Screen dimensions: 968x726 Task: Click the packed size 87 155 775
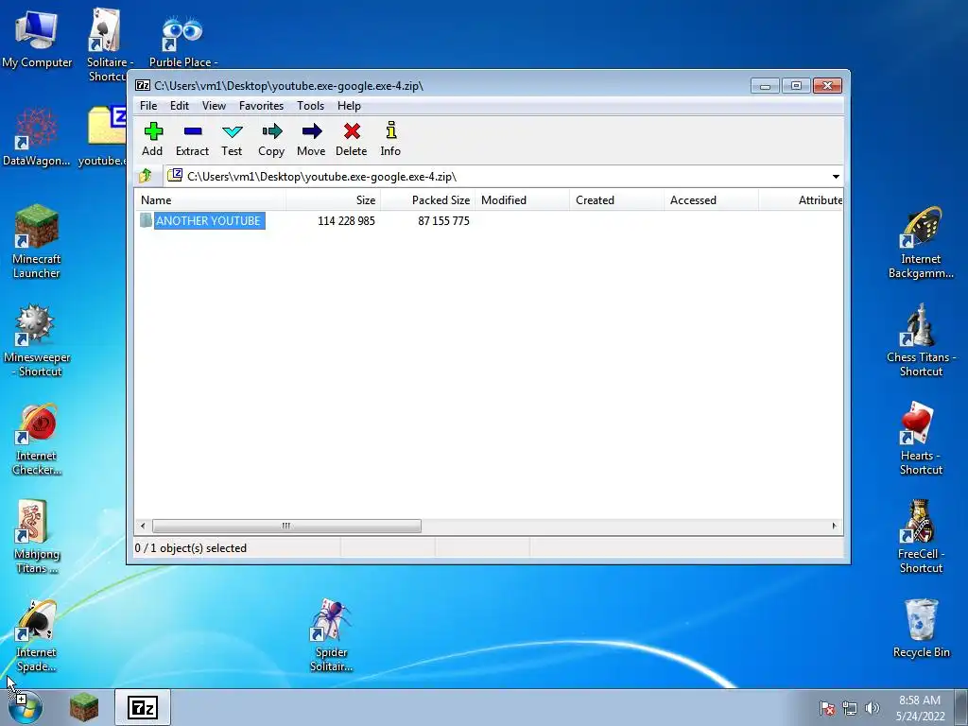point(443,220)
